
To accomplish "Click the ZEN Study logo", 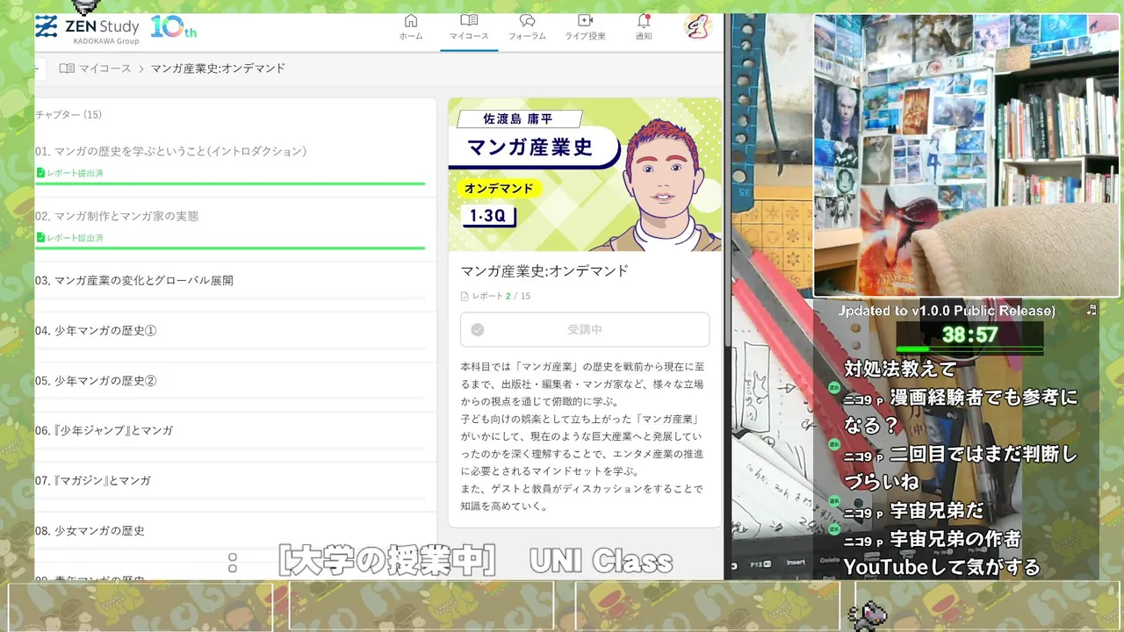I will click(x=87, y=29).
